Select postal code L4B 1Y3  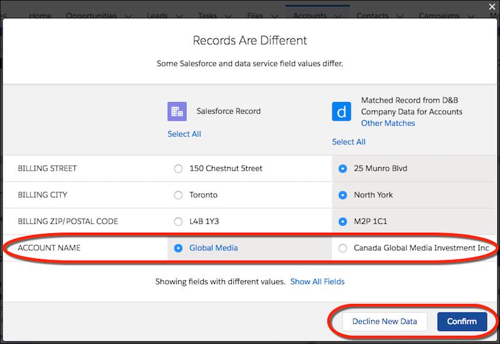(178, 221)
